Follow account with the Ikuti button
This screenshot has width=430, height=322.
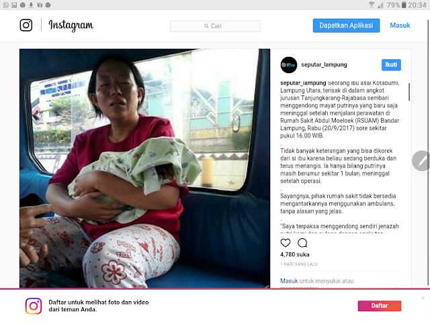(391, 65)
